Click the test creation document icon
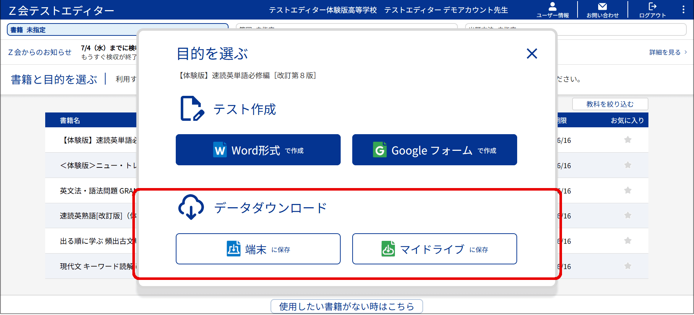 point(192,108)
